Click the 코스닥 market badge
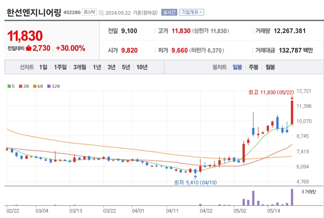The height and width of the screenshot is (218, 324). (x=89, y=12)
